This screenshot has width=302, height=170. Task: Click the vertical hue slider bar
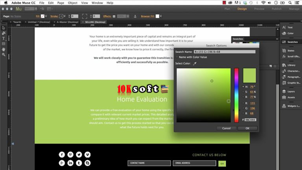(x=236, y=95)
